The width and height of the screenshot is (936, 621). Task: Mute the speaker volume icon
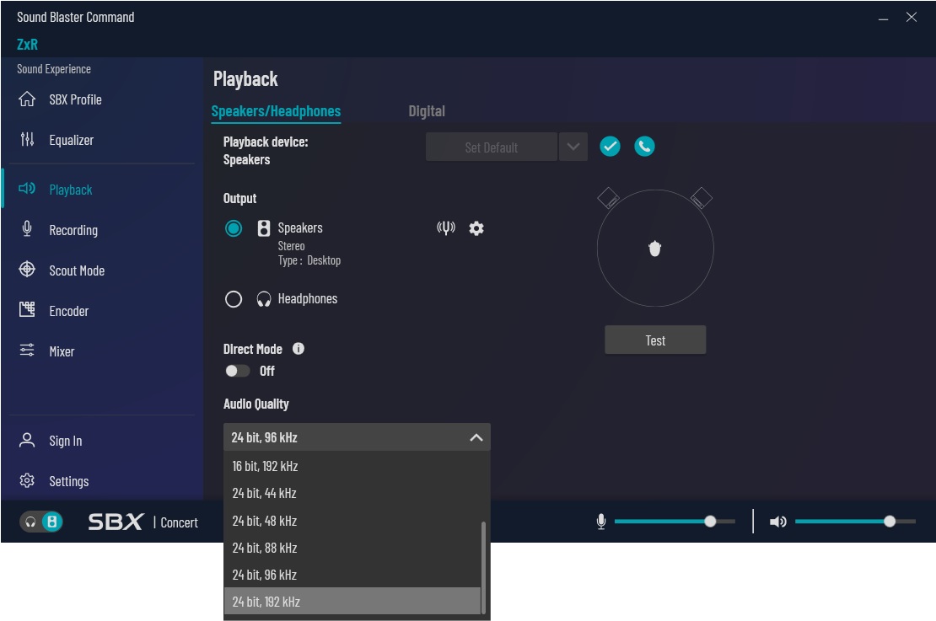click(x=777, y=522)
